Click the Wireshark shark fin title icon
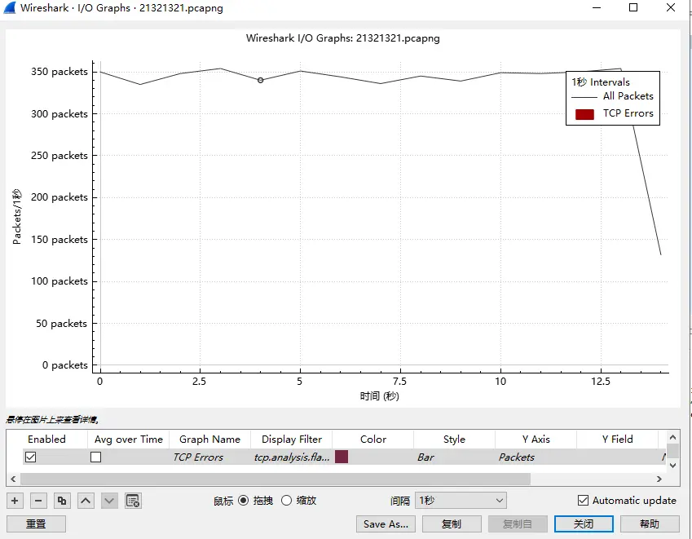 click(x=9, y=8)
